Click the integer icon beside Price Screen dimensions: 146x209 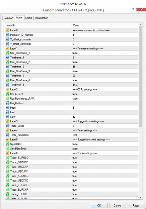(7, 108)
